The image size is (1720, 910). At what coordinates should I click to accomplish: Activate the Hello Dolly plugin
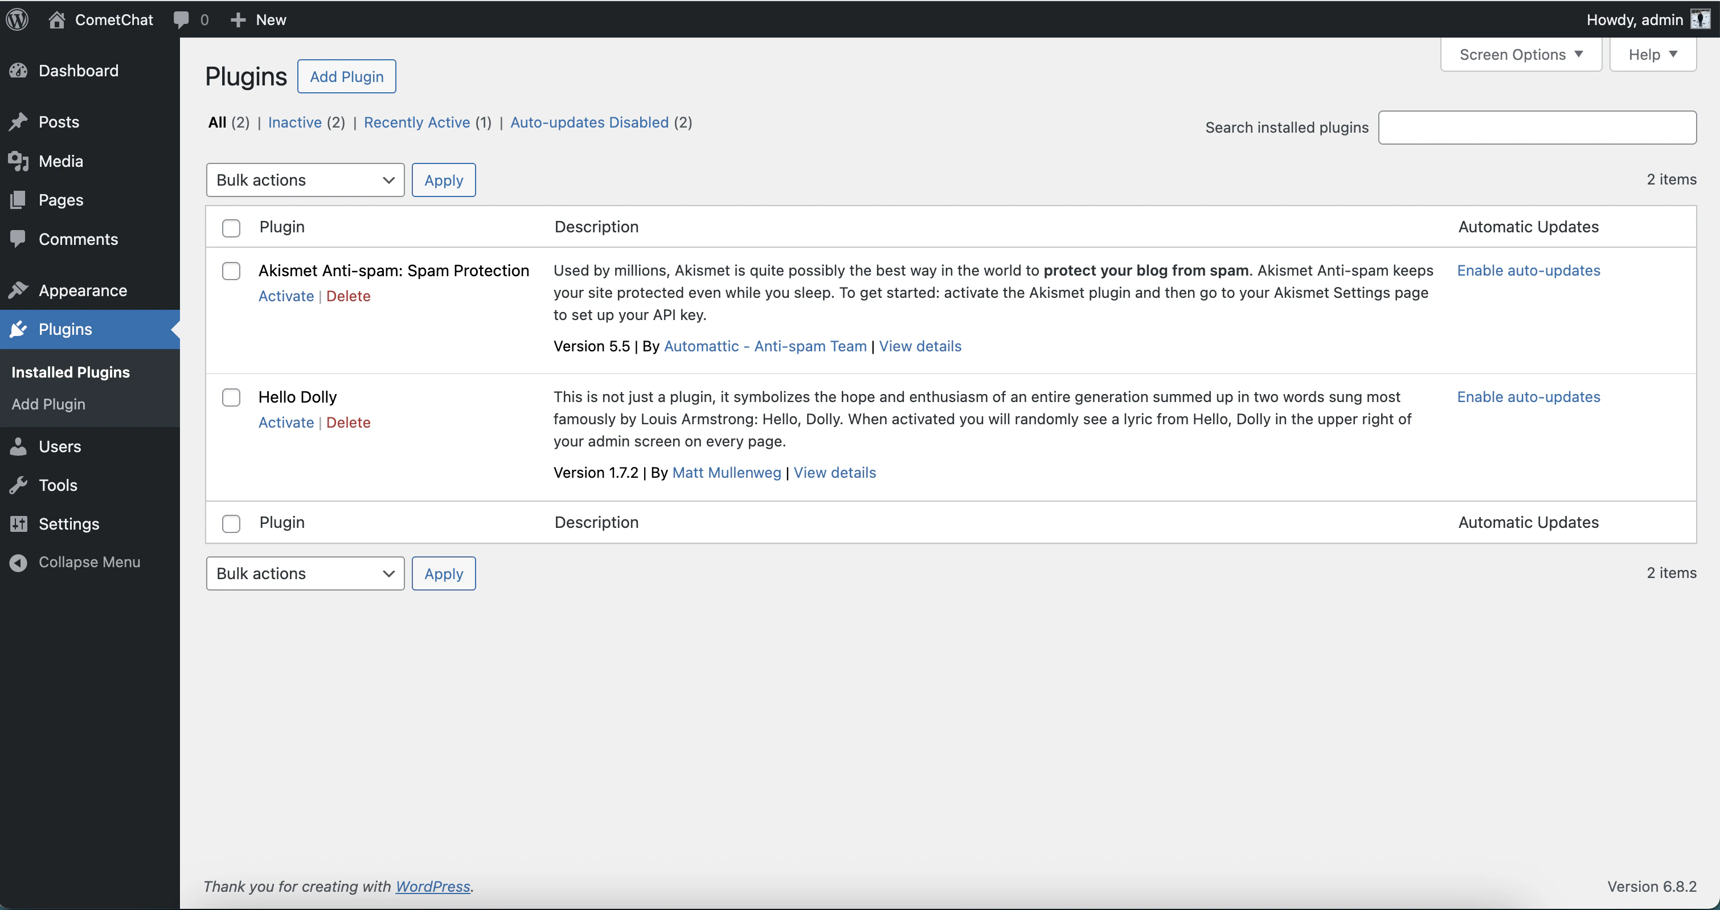point(285,422)
